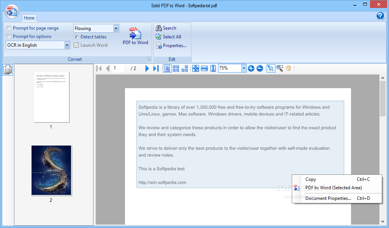Fit the page to window height
This screenshot has height=228, width=389.
[x=213, y=68]
